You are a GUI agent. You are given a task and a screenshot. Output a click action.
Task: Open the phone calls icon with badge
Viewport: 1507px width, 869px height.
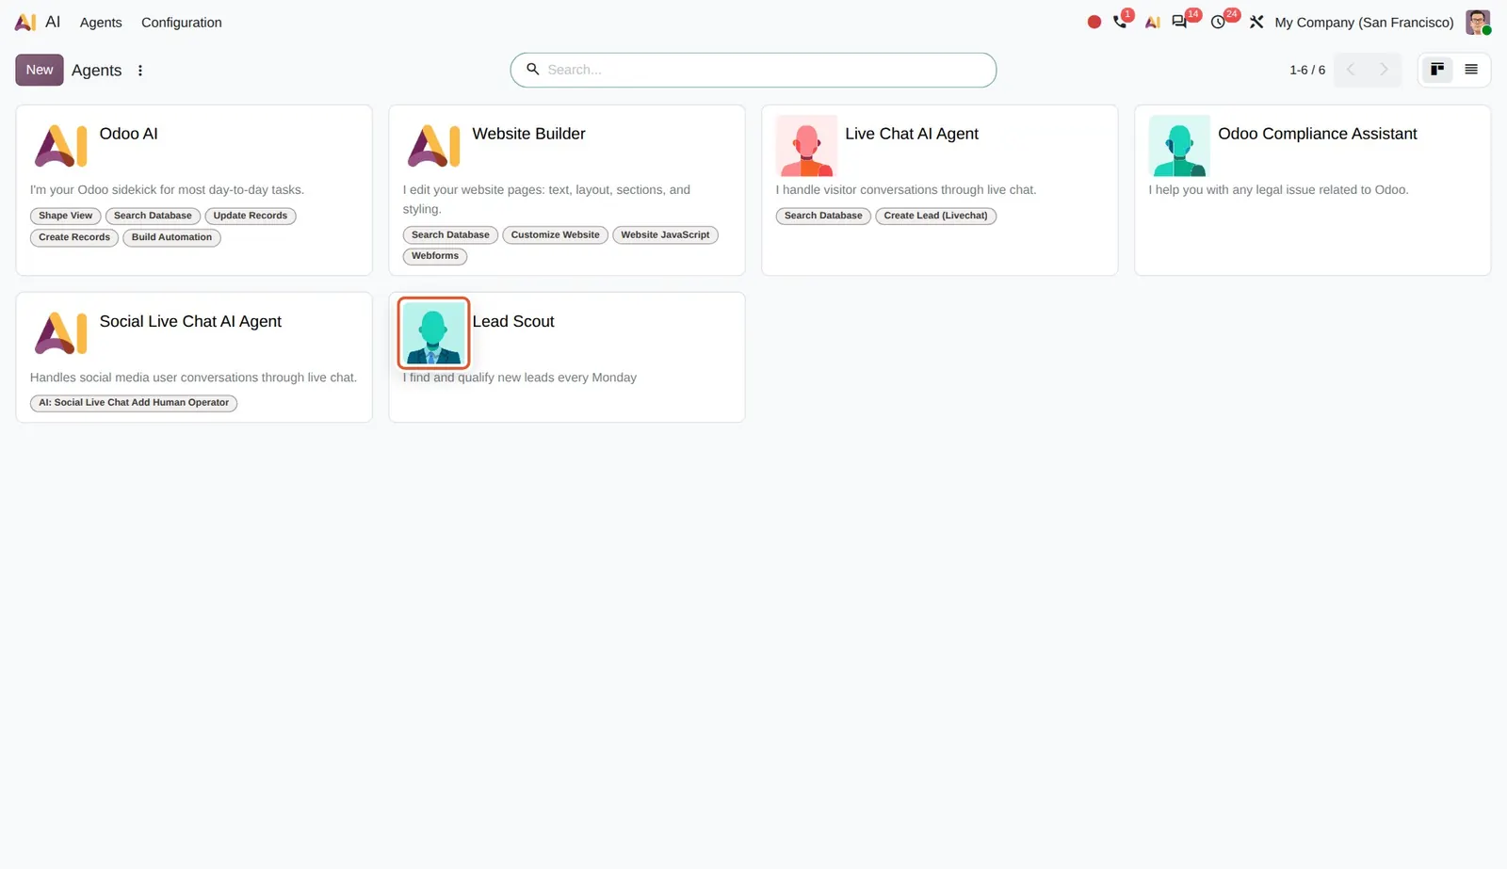tap(1120, 22)
